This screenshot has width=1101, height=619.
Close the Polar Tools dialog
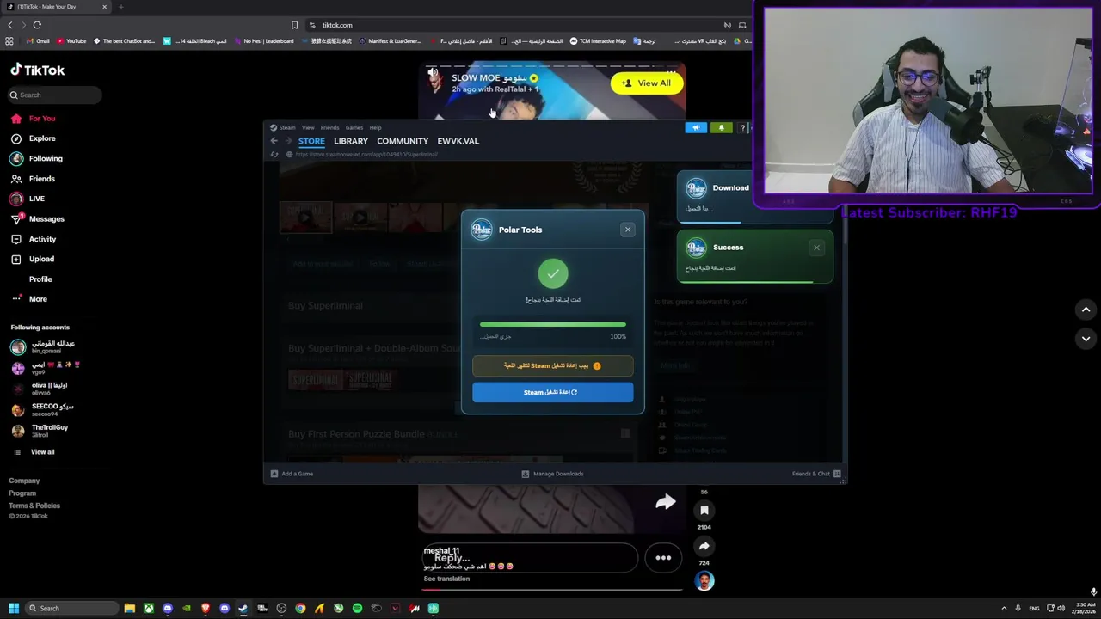[x=628, y=230]
